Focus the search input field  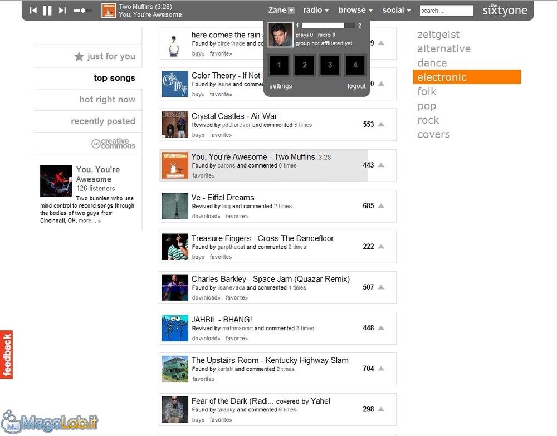coord(446,11)
